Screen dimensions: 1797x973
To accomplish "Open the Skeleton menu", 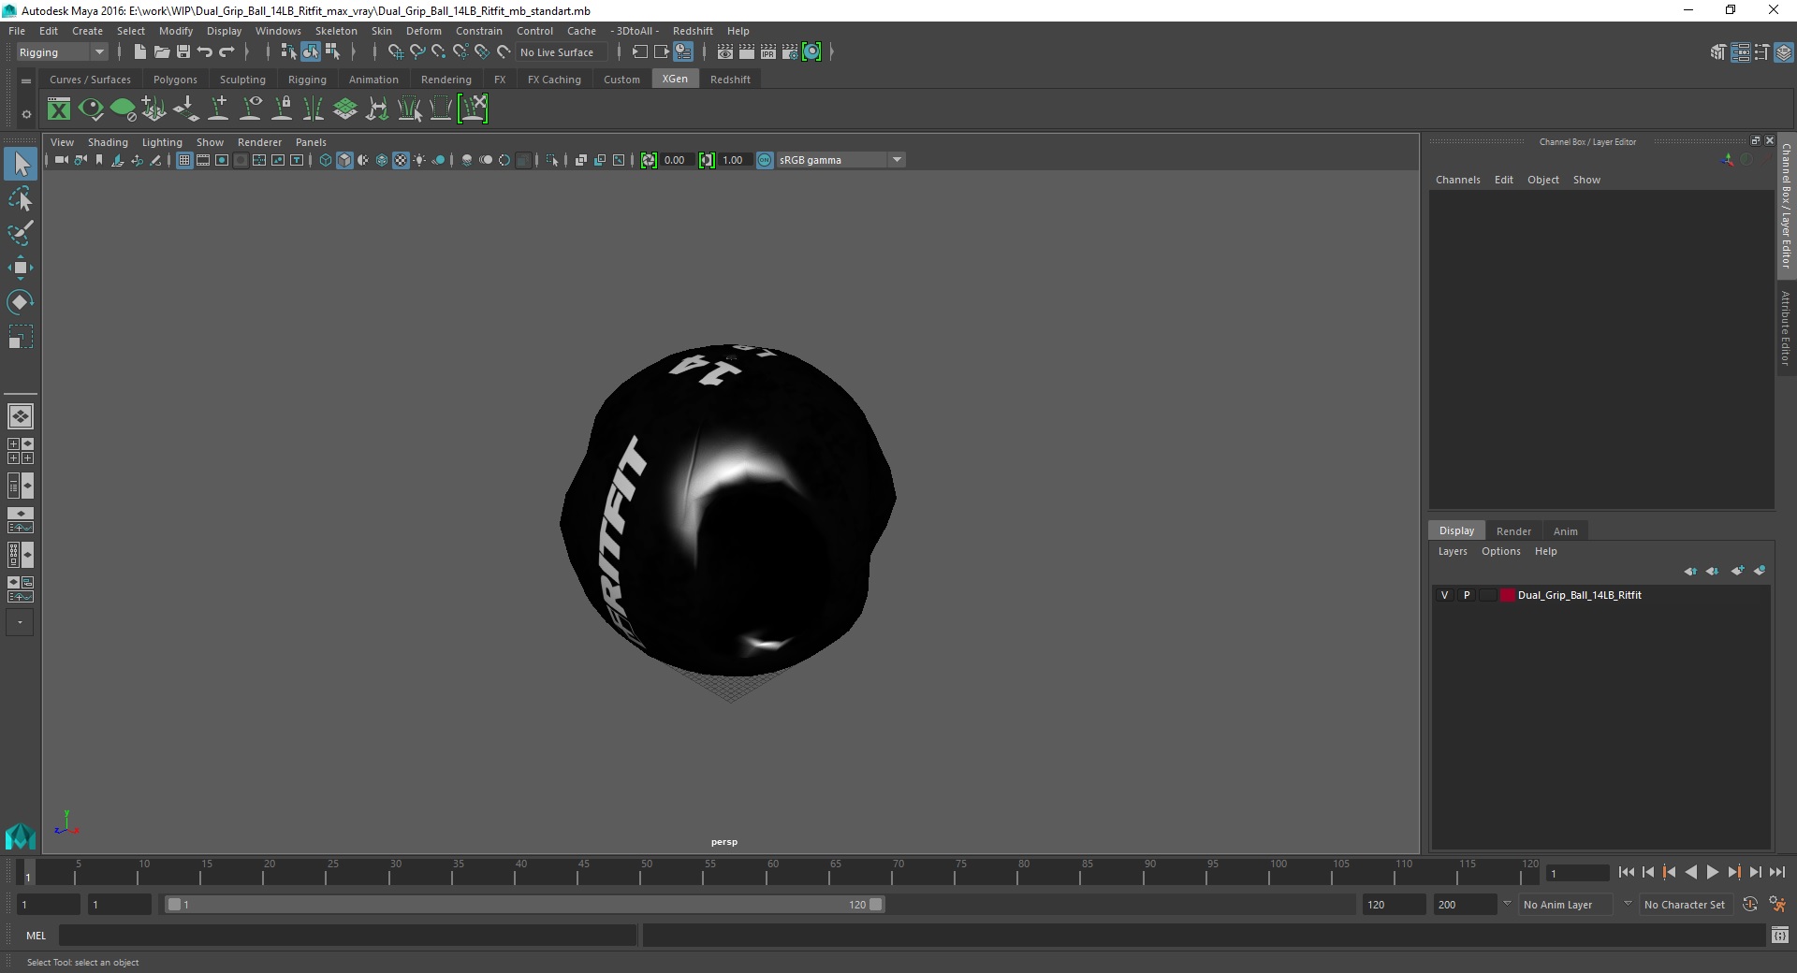I will pos(336,31).
